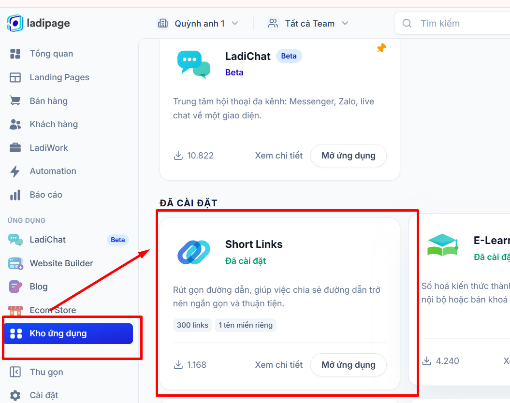
Task: Click the team users icon beside Tất cả Team
Action: (273, 23)
